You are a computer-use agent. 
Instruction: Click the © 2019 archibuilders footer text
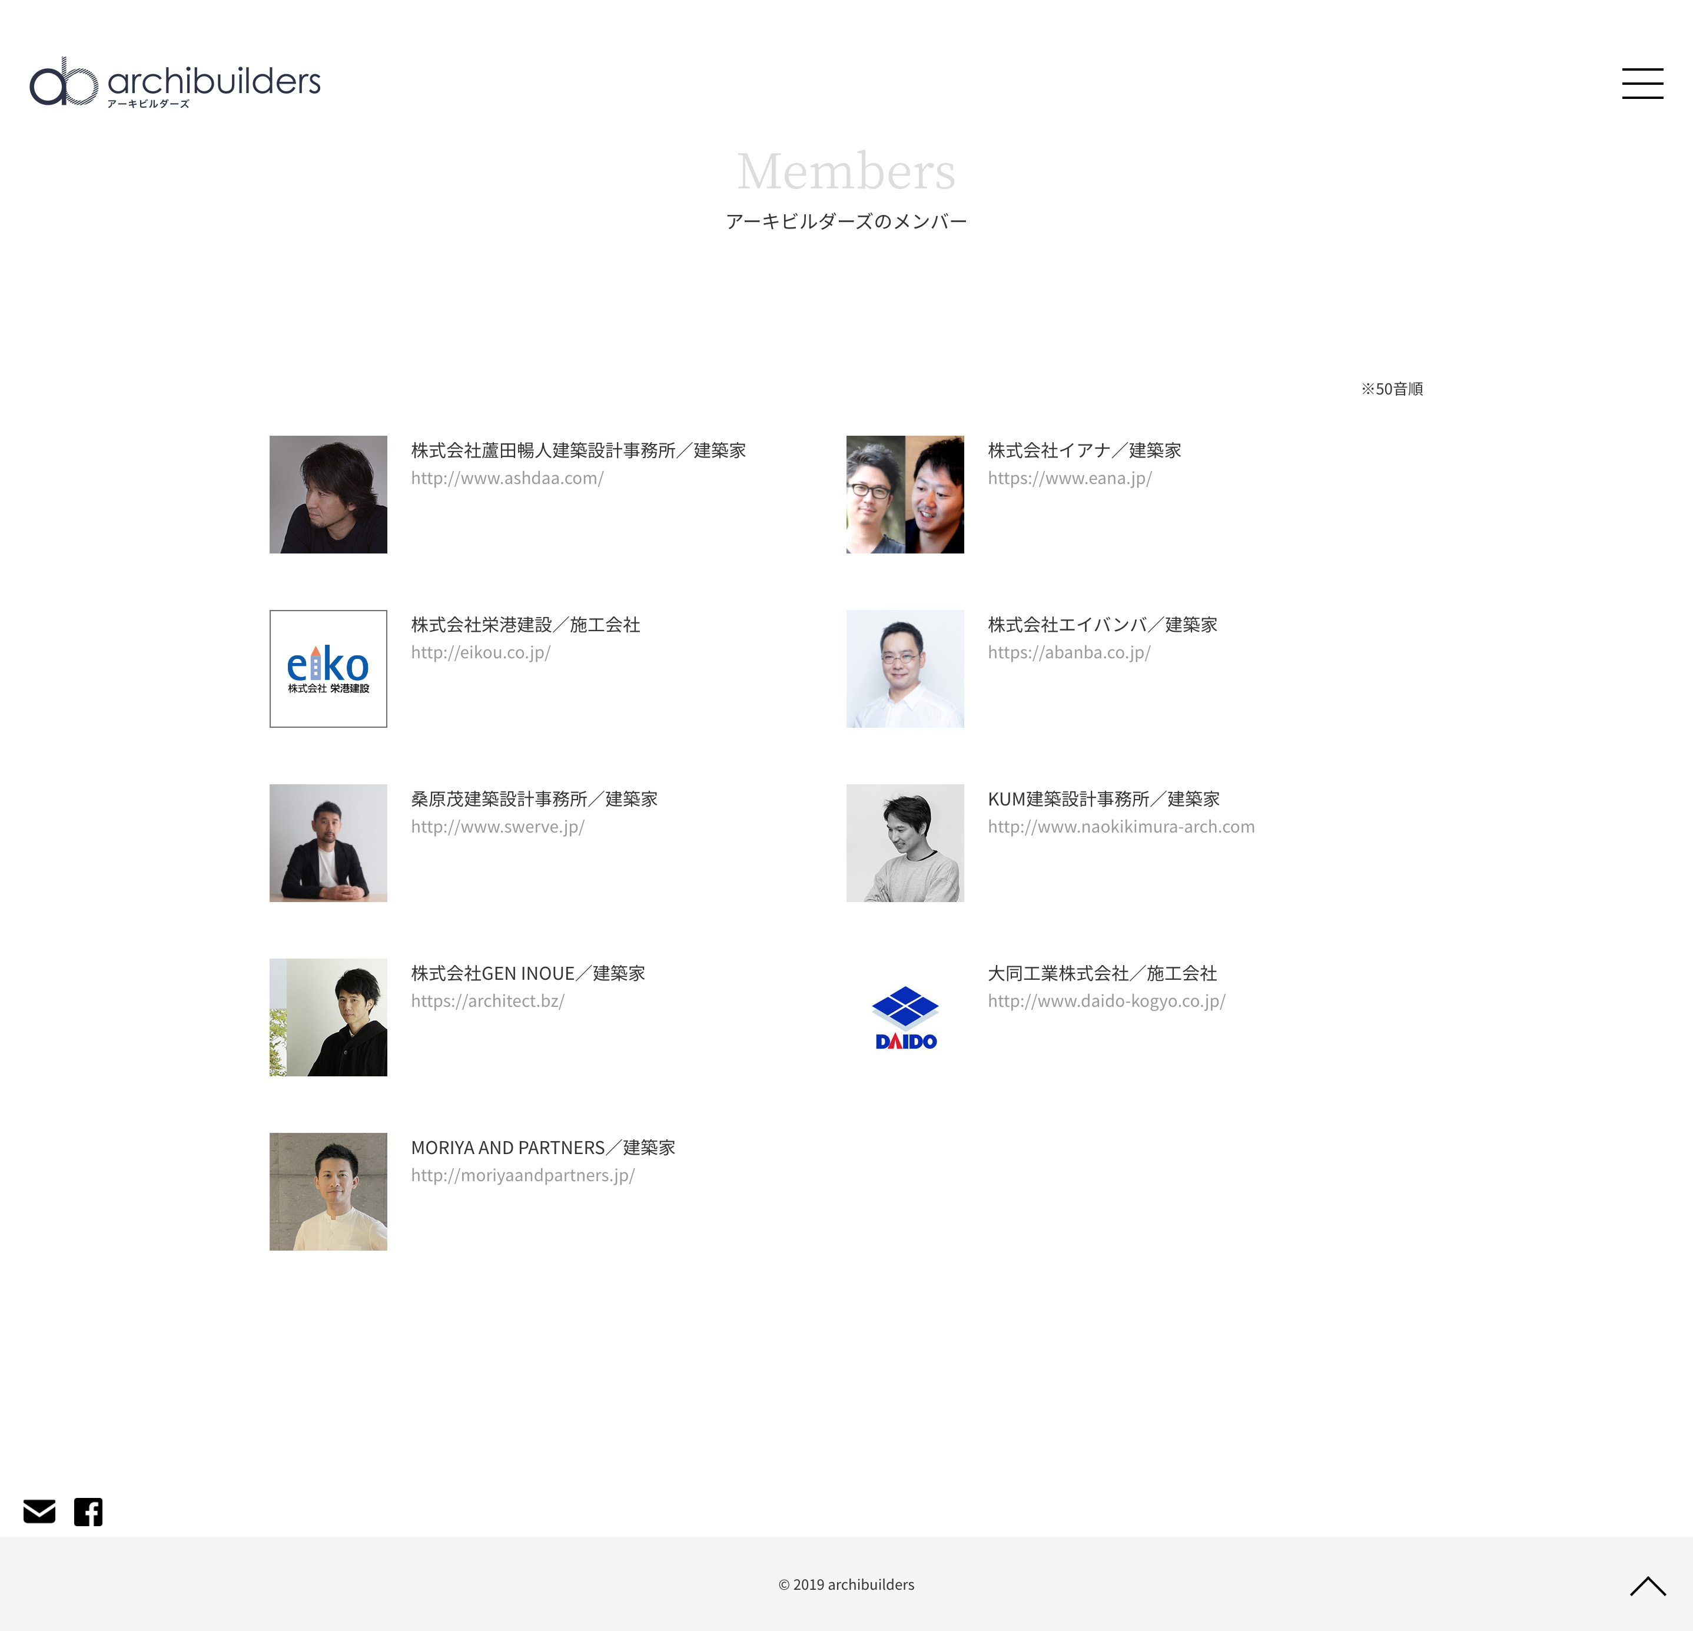pyautogui.click(x=847, y=1584)
